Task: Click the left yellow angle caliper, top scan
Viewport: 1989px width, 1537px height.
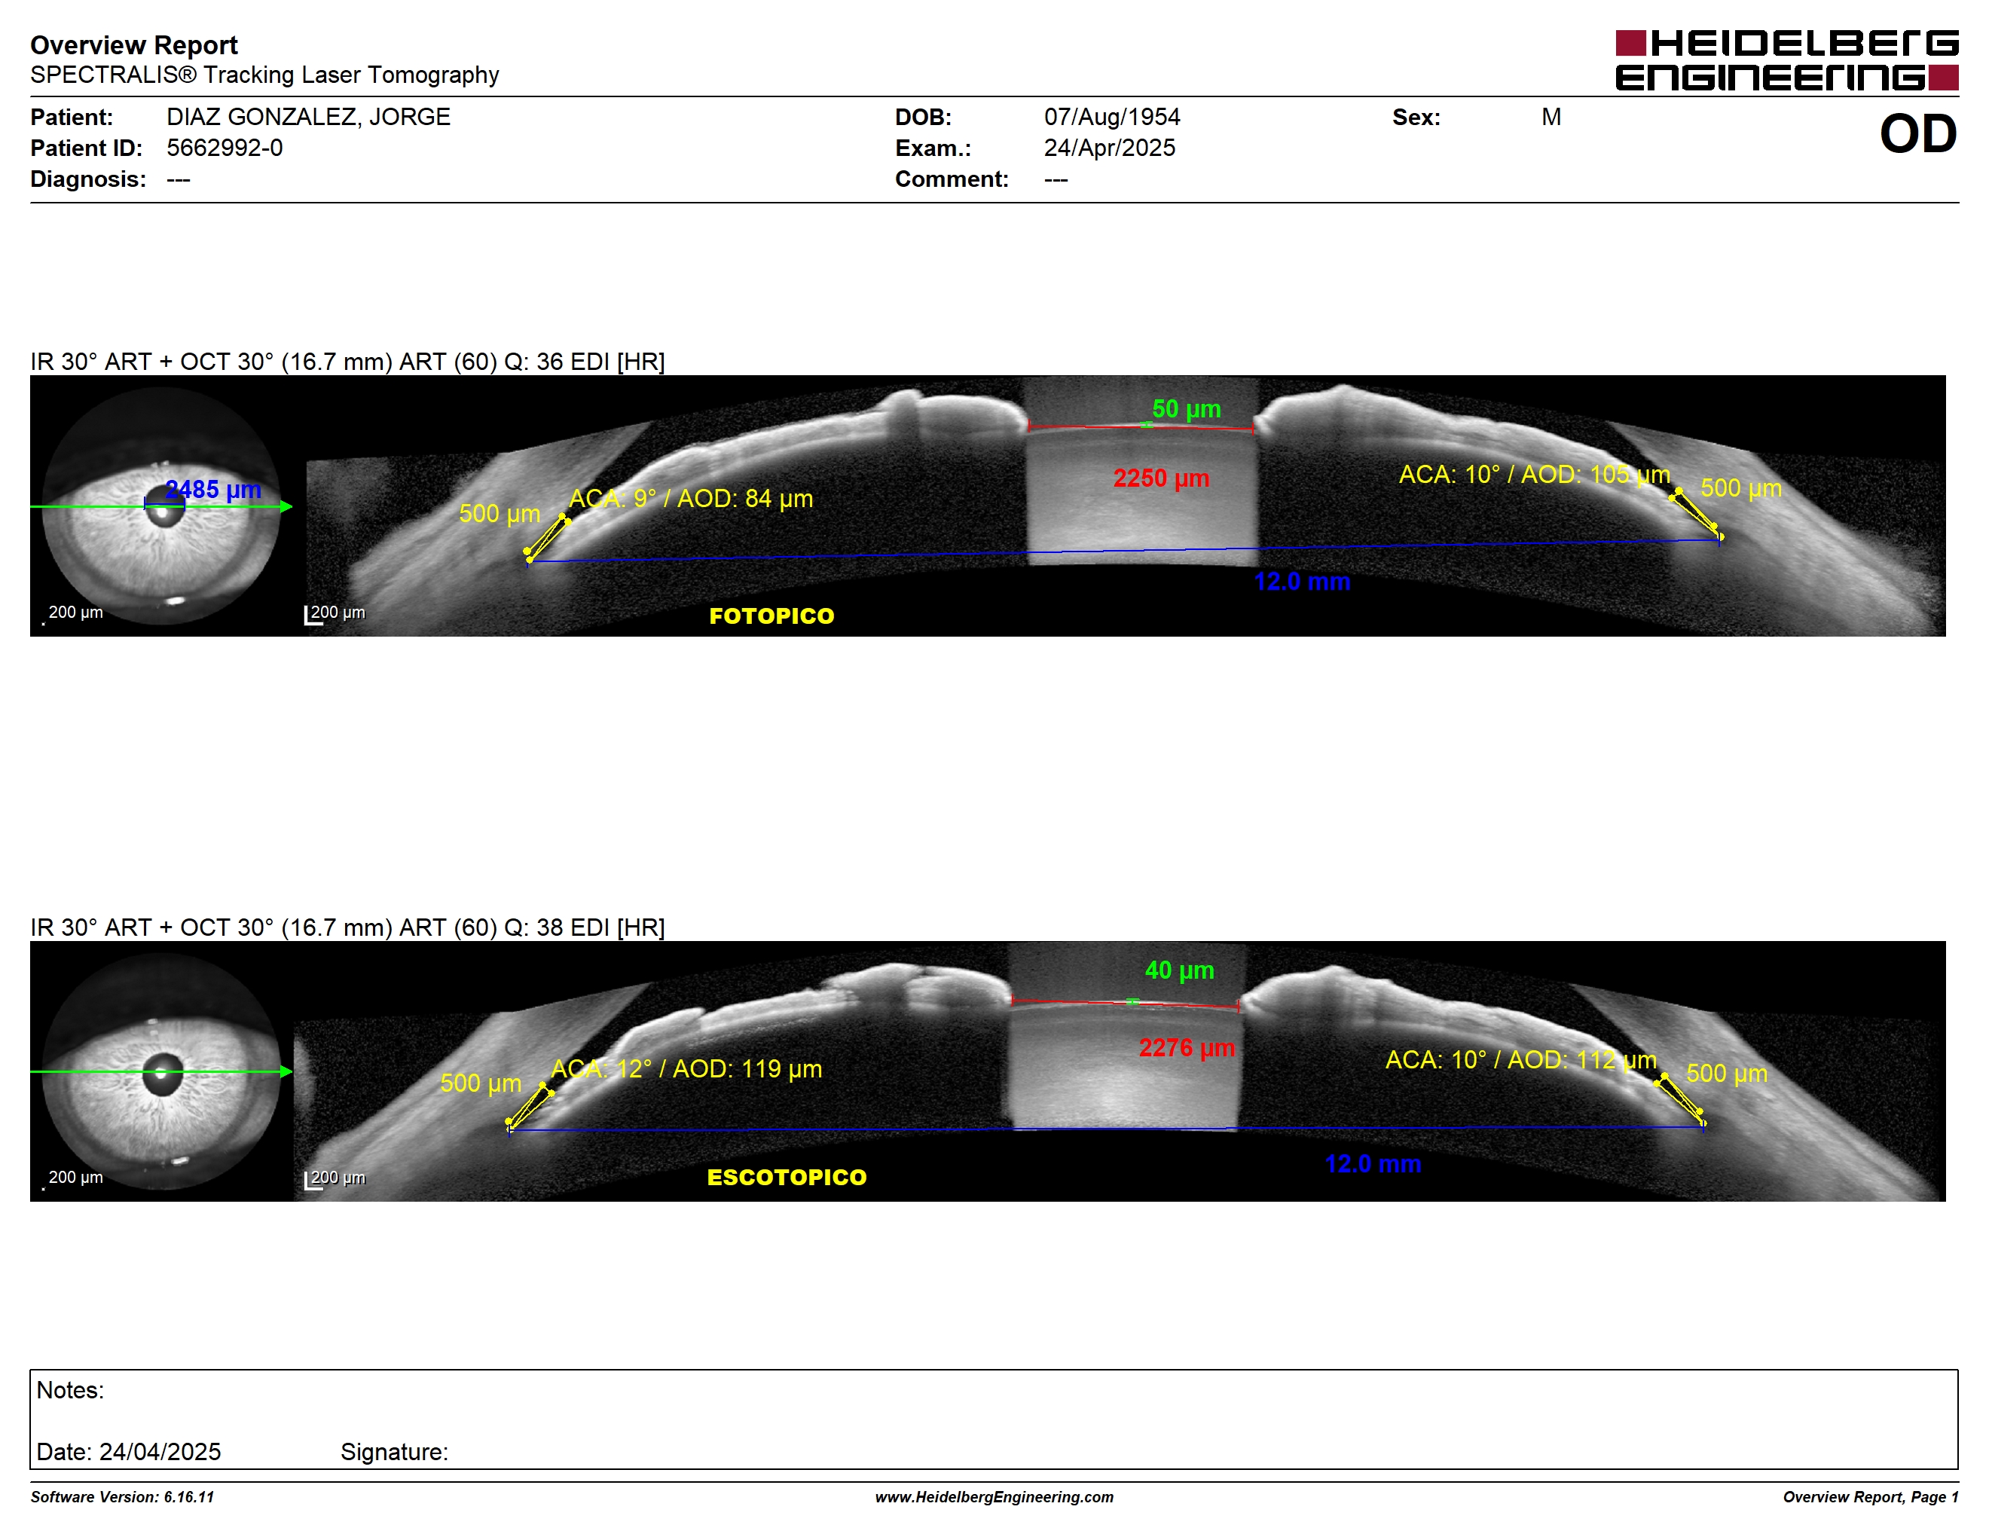Action: coord(547,538)
